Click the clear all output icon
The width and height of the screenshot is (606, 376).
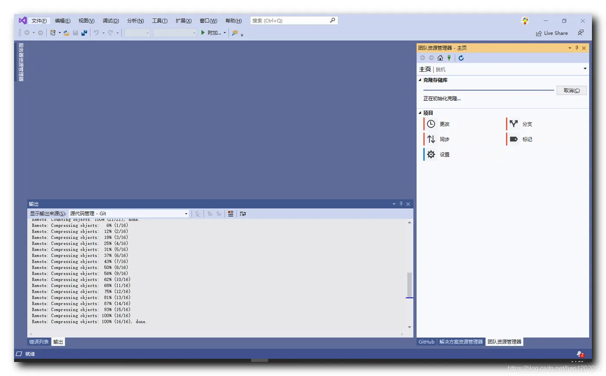(x=231, y=213)
